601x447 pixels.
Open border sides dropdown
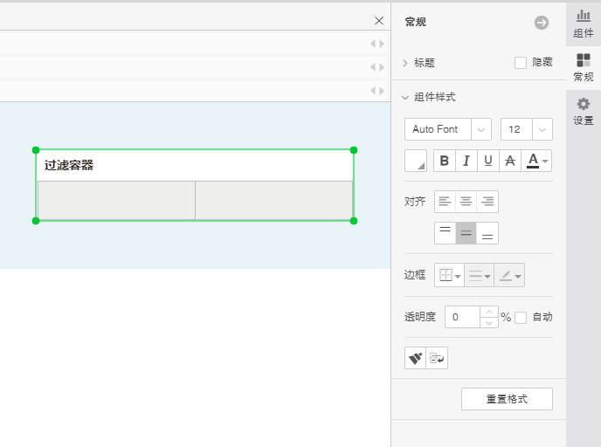pos(449,275)
